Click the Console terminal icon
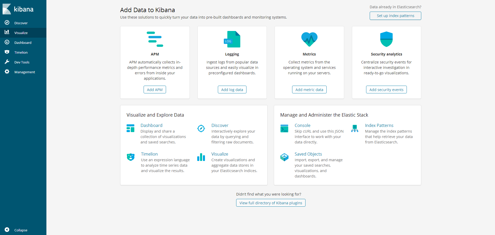Viewport: 495px width, 235px height. pos(284,128)
